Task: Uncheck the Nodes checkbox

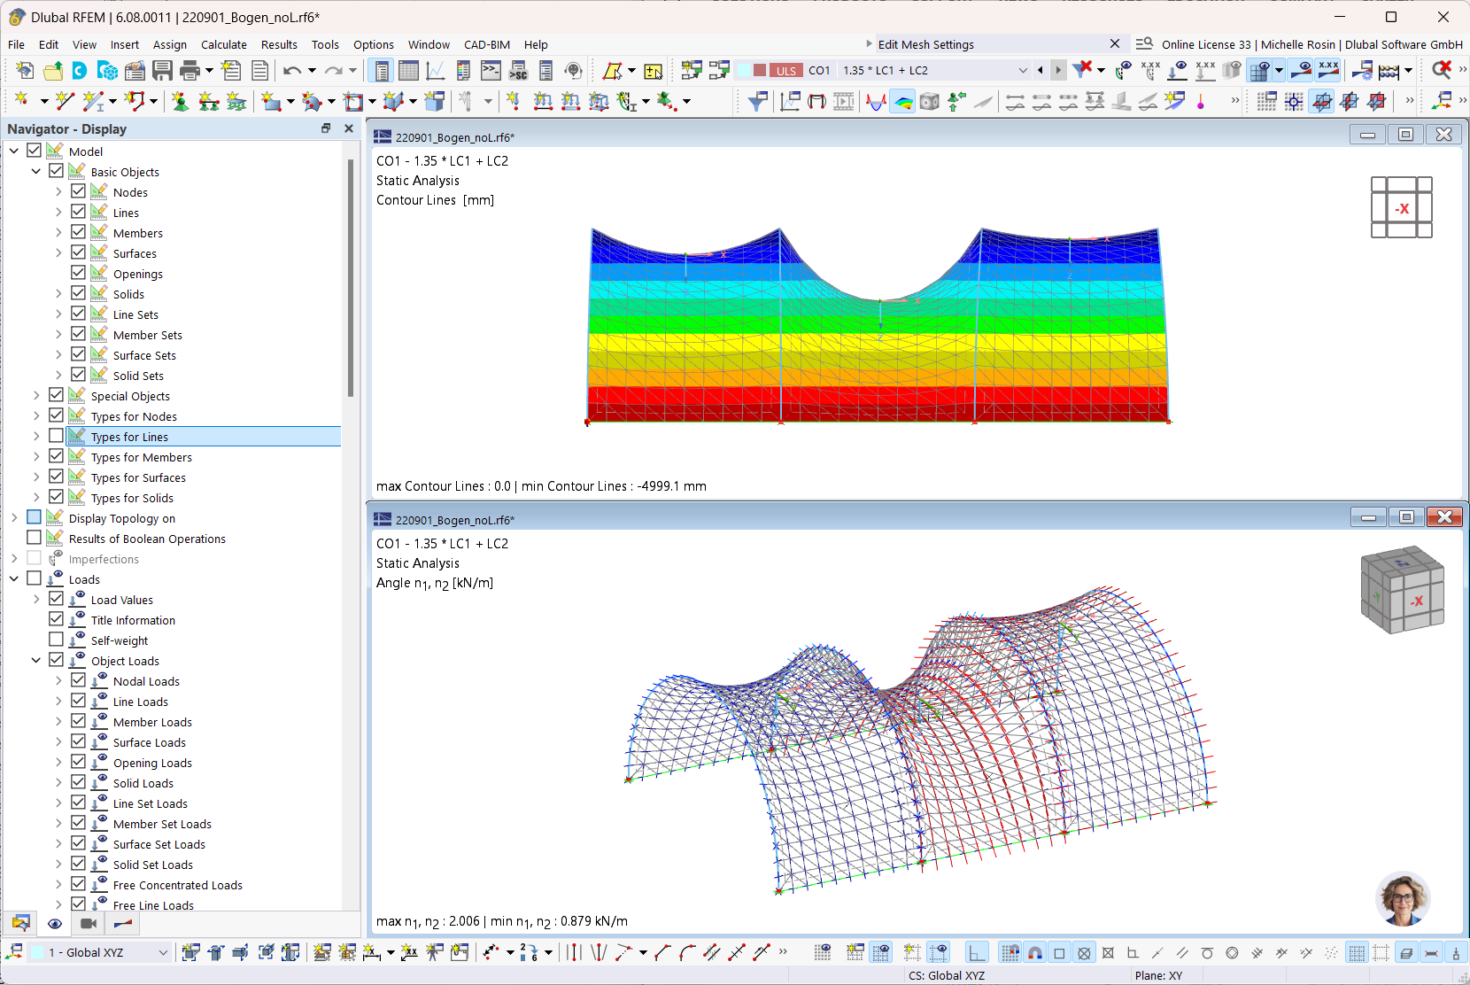Action: 78,191
